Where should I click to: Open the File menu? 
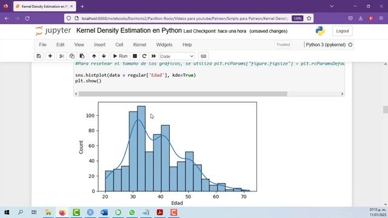(x=42, y=45)
